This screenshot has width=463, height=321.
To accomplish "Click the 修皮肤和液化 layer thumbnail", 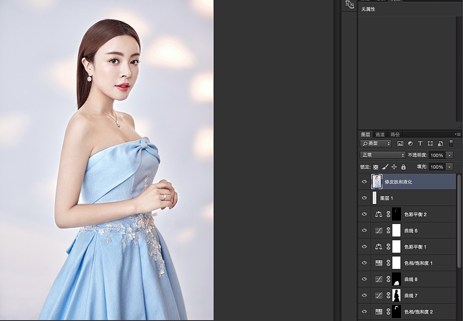I will pos(377,182).
